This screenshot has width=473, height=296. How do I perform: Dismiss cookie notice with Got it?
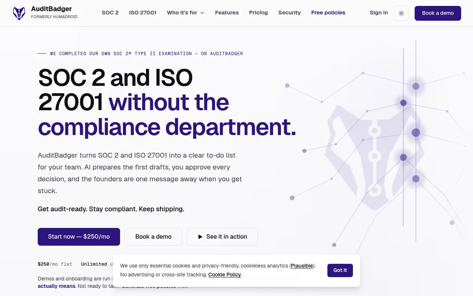coord(340,270)
